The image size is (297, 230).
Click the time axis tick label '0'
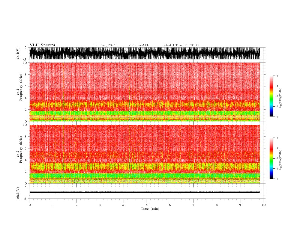click(x=30, y=205)
